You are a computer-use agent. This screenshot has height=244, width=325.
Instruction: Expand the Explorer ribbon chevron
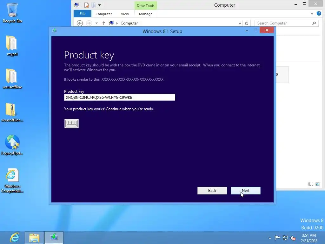(x=312, y=14)
